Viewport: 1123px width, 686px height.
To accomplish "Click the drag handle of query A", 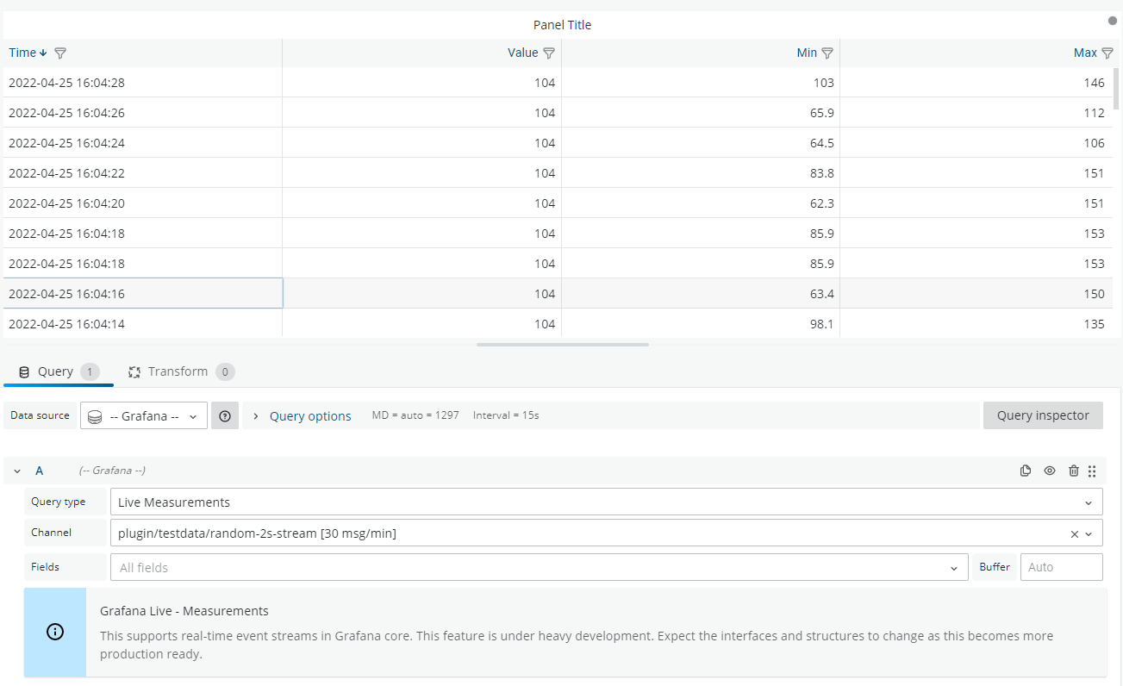I will [1092, 471].
